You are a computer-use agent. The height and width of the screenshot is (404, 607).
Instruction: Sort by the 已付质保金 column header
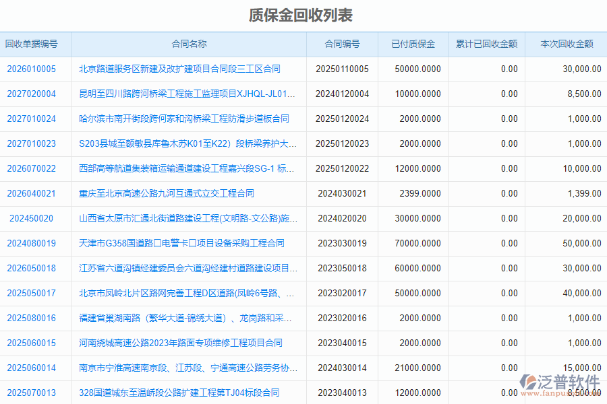pos(411,44)
